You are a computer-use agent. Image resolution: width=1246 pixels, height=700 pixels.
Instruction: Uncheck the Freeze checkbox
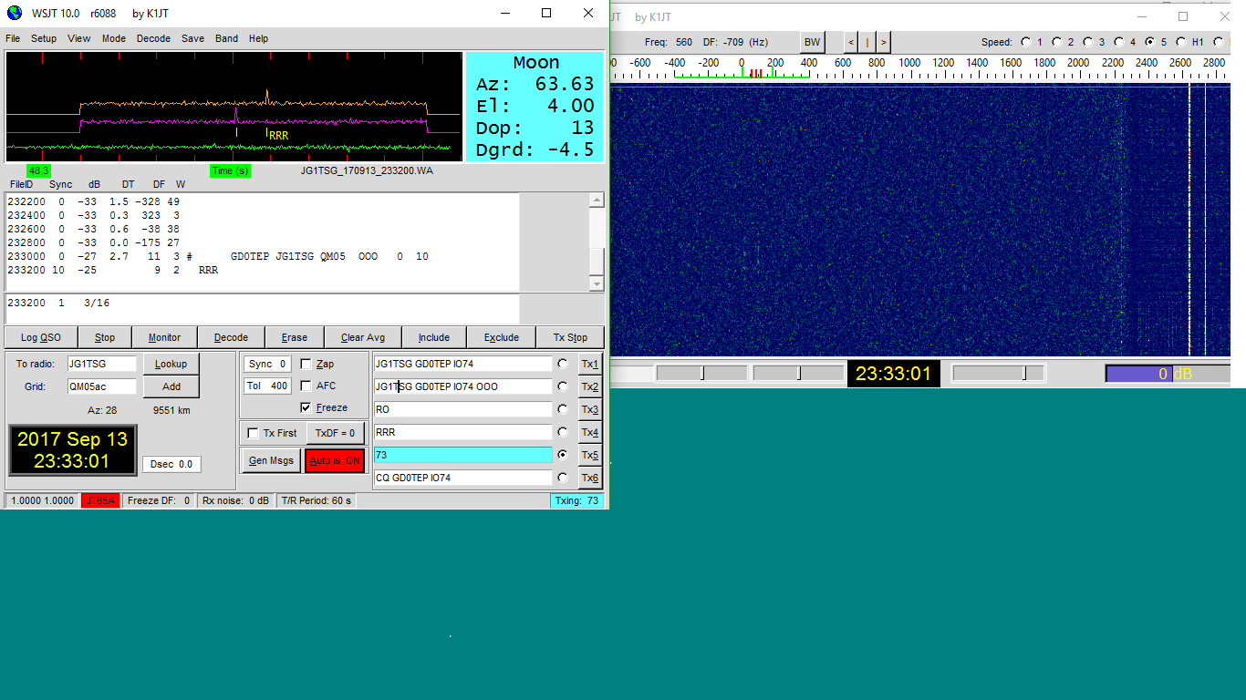tap(306, 407)
